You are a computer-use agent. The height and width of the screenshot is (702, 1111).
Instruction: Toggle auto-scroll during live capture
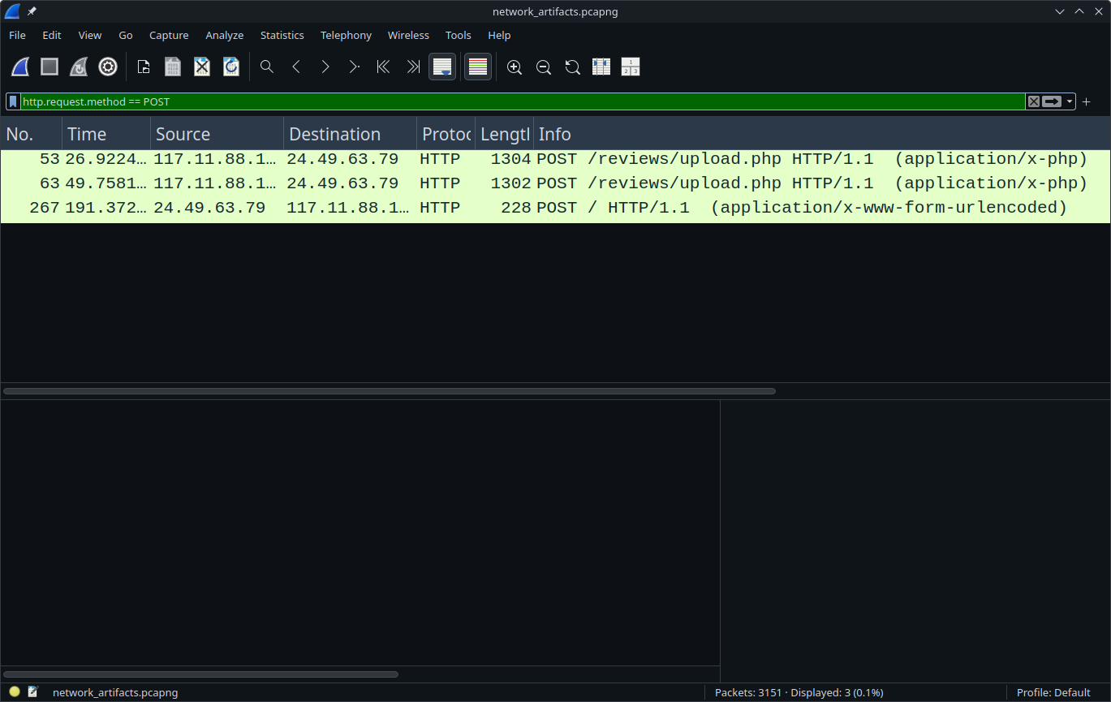pos(442,67)
